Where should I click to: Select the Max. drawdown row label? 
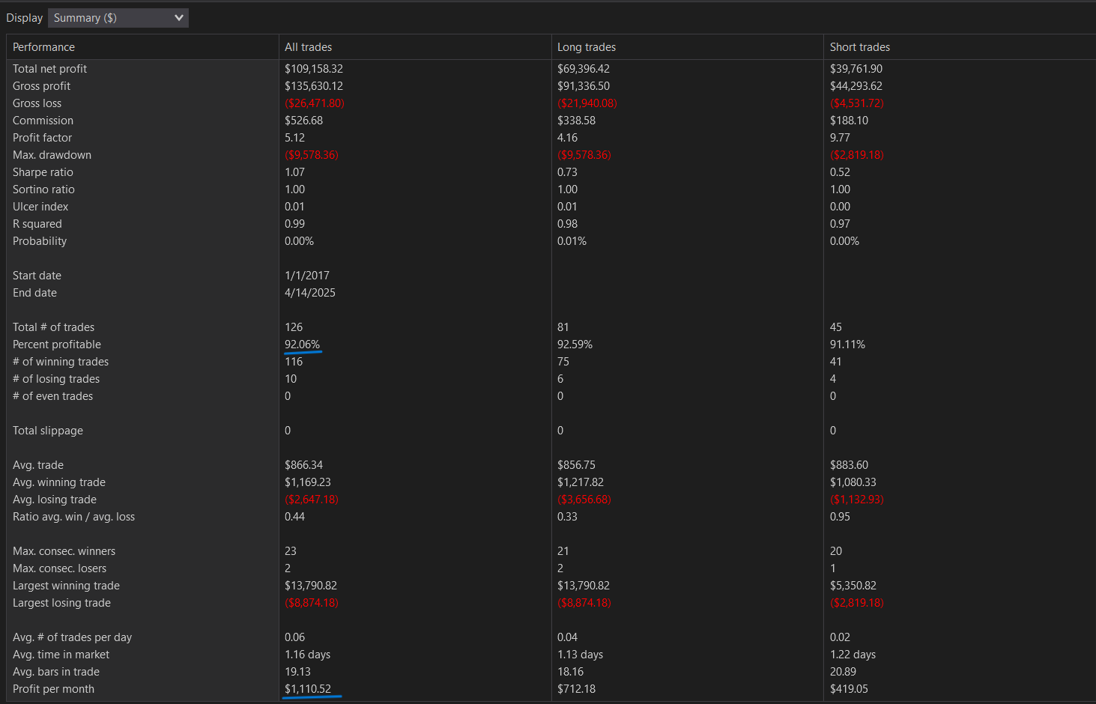[52, 155]
